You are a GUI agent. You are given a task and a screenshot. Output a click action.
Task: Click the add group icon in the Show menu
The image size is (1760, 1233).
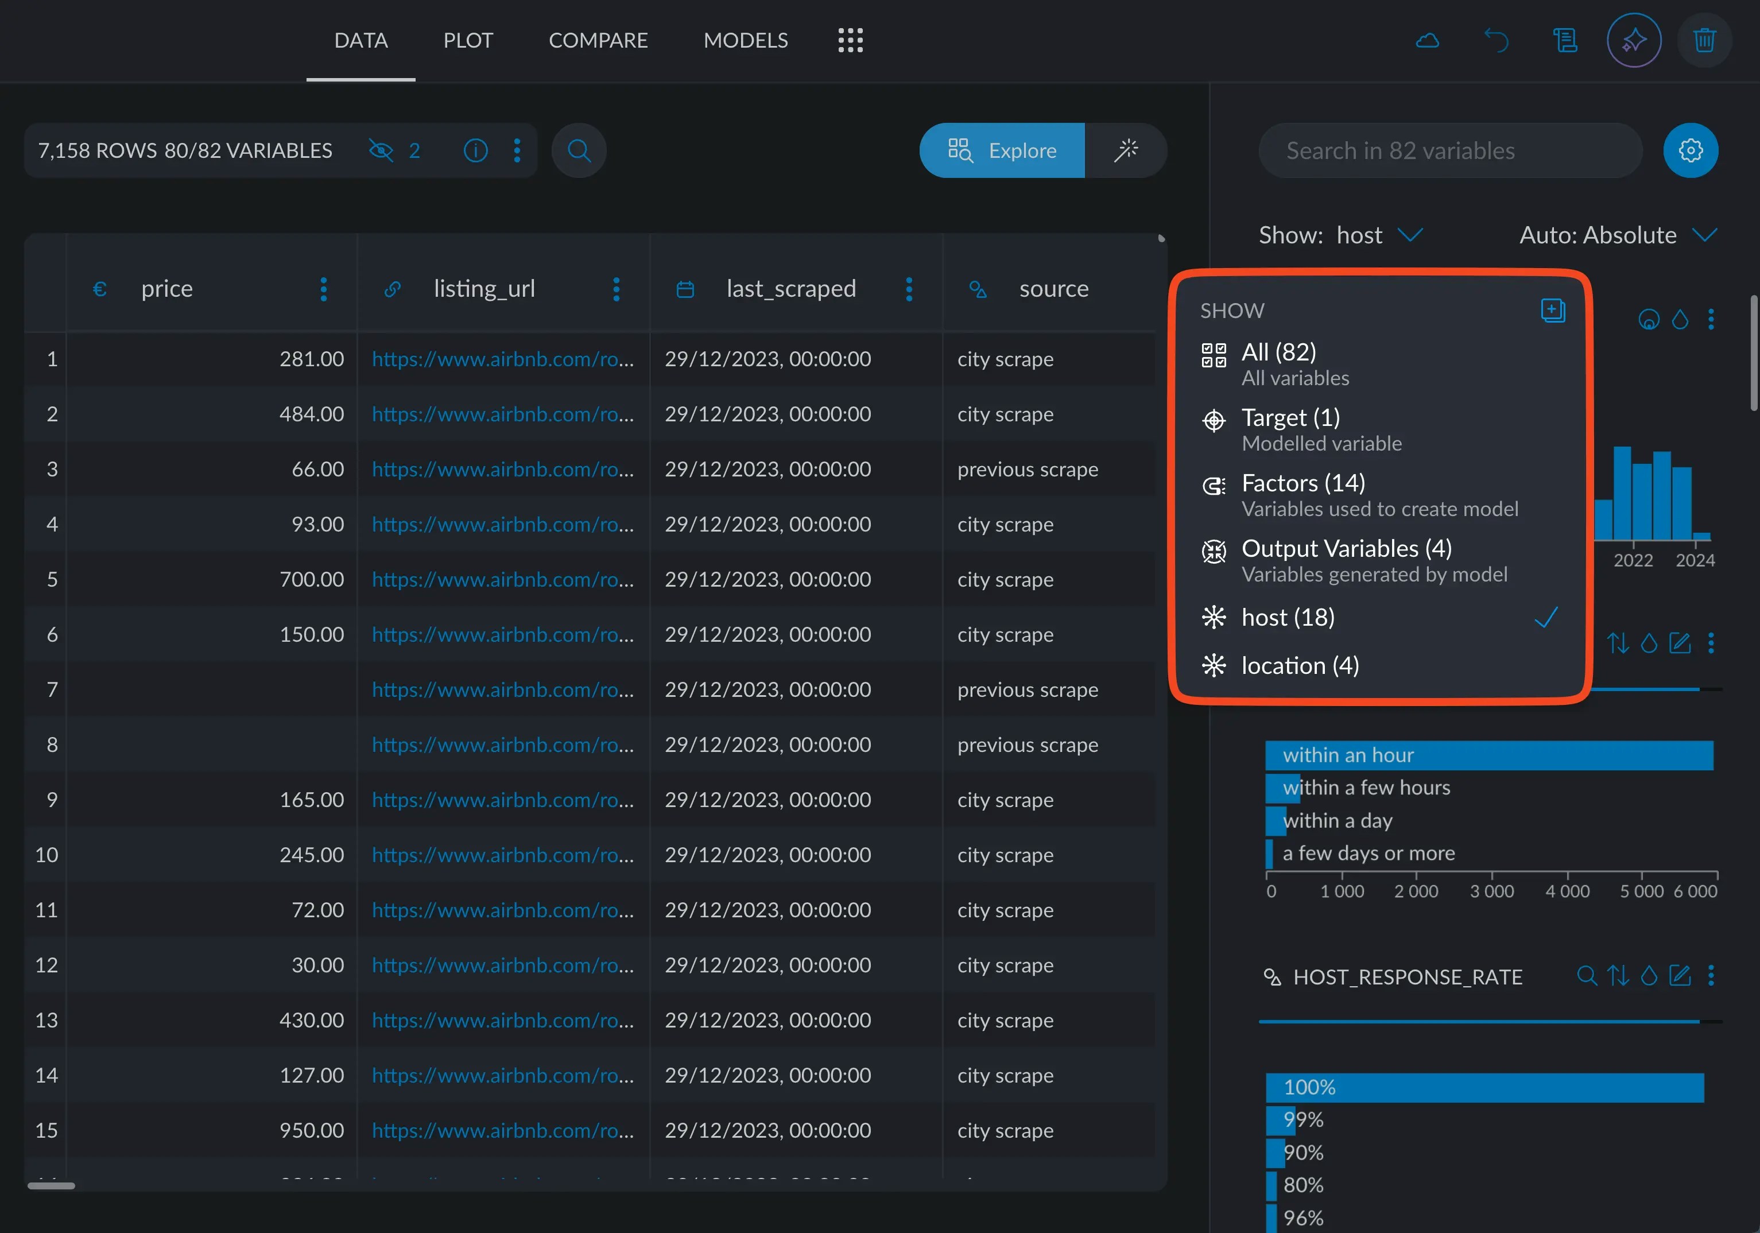[1552, 311]
